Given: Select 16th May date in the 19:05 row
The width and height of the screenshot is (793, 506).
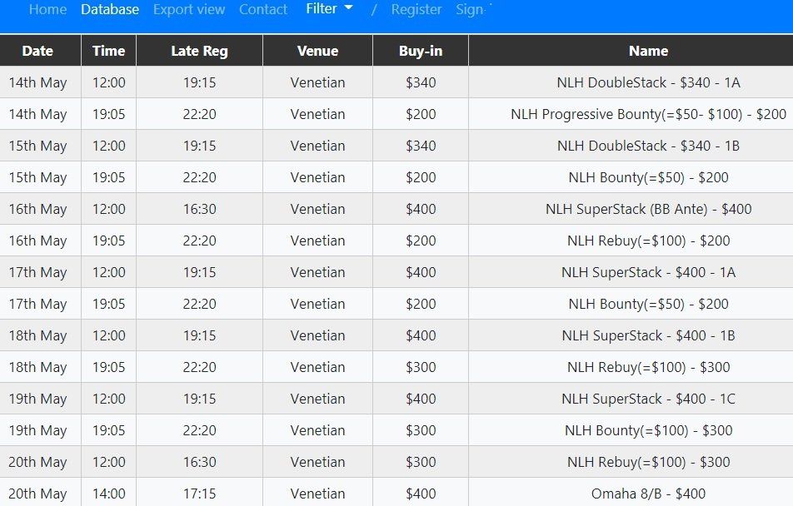Looking at the screenshot, I should pos(41,241).
